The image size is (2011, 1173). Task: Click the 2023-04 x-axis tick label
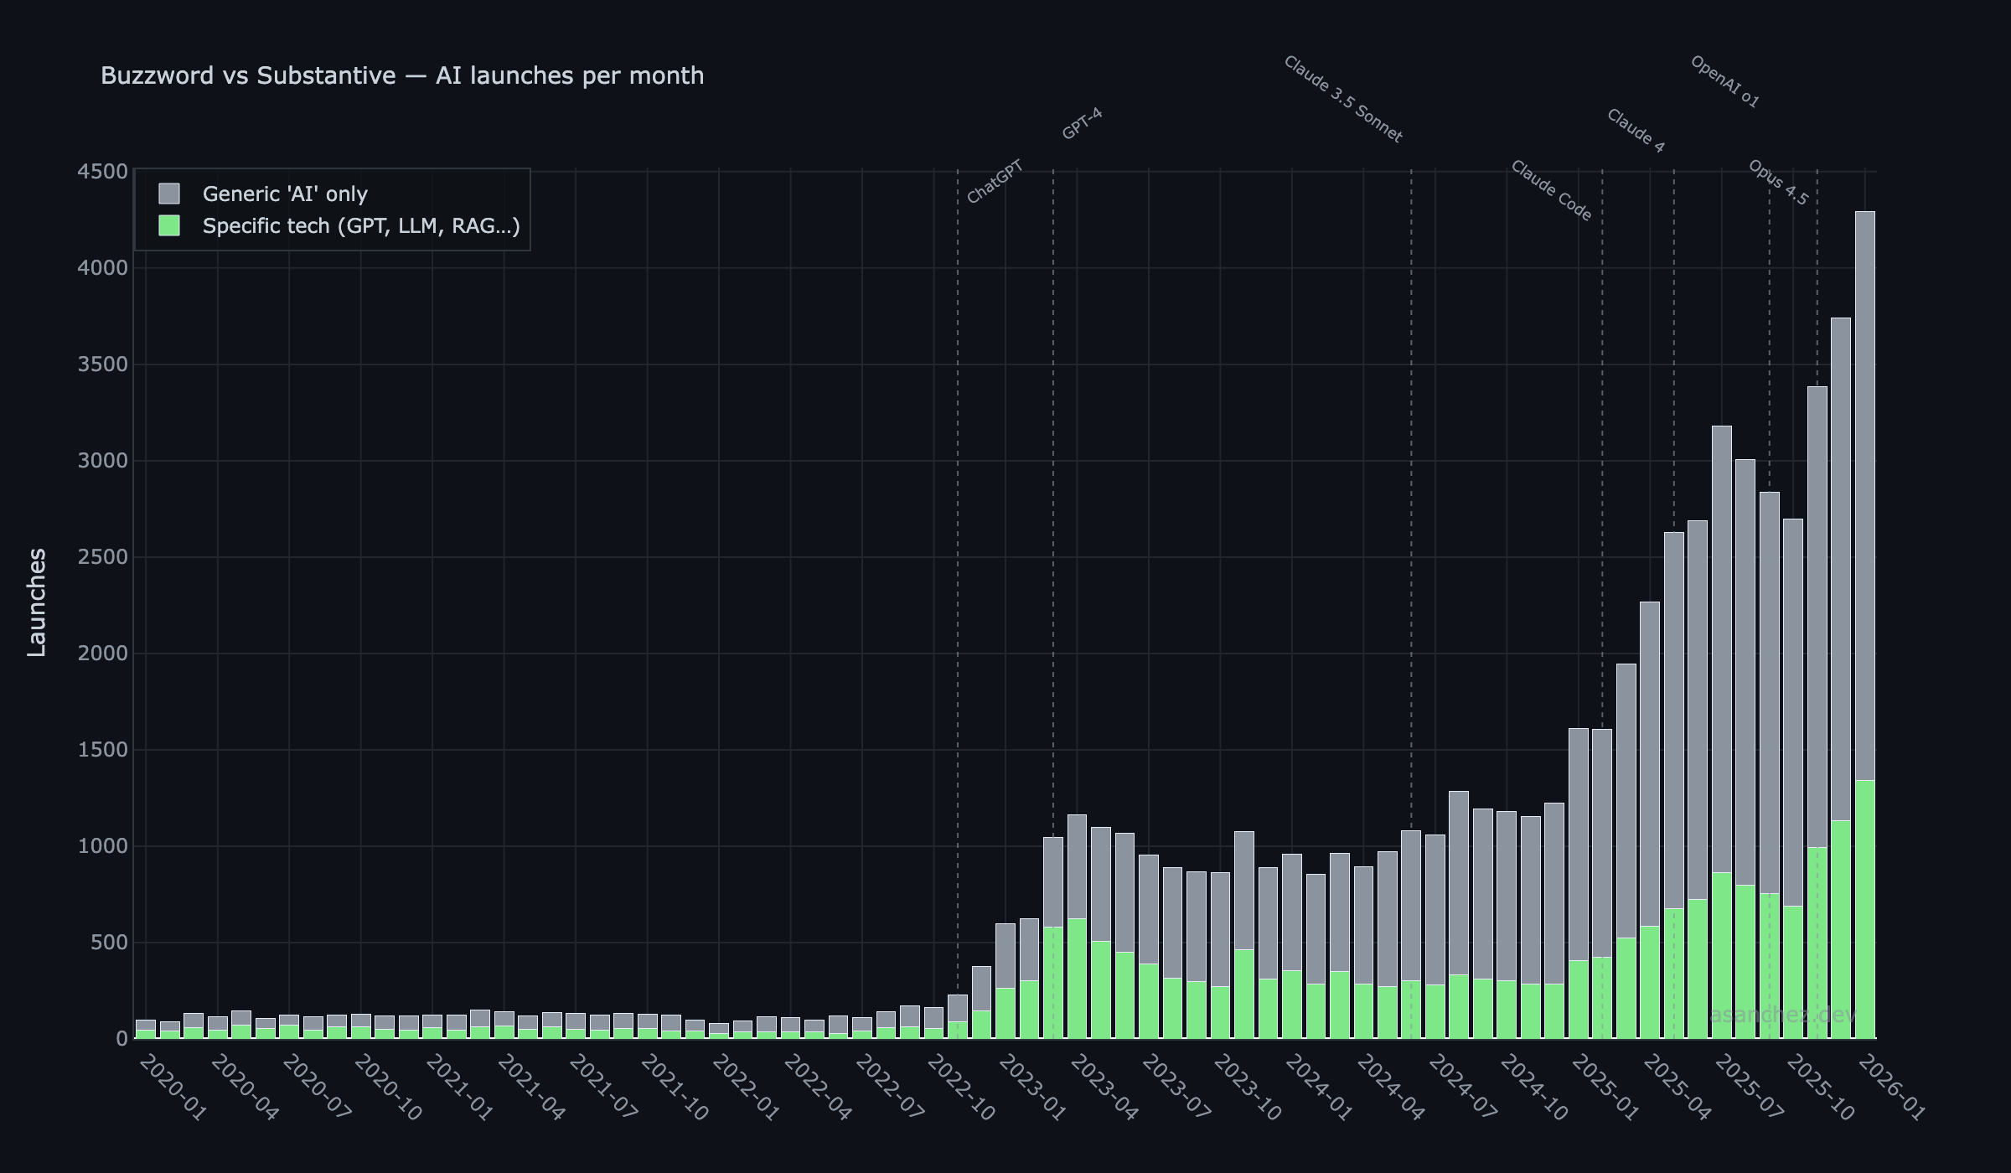(1104, 1088)
